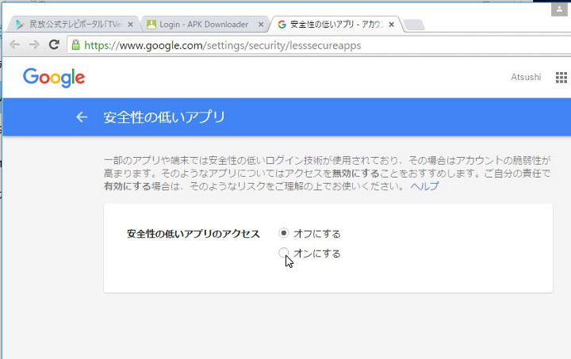Click the オンにする label text
571x359 pixels.
tap(316, 254)
